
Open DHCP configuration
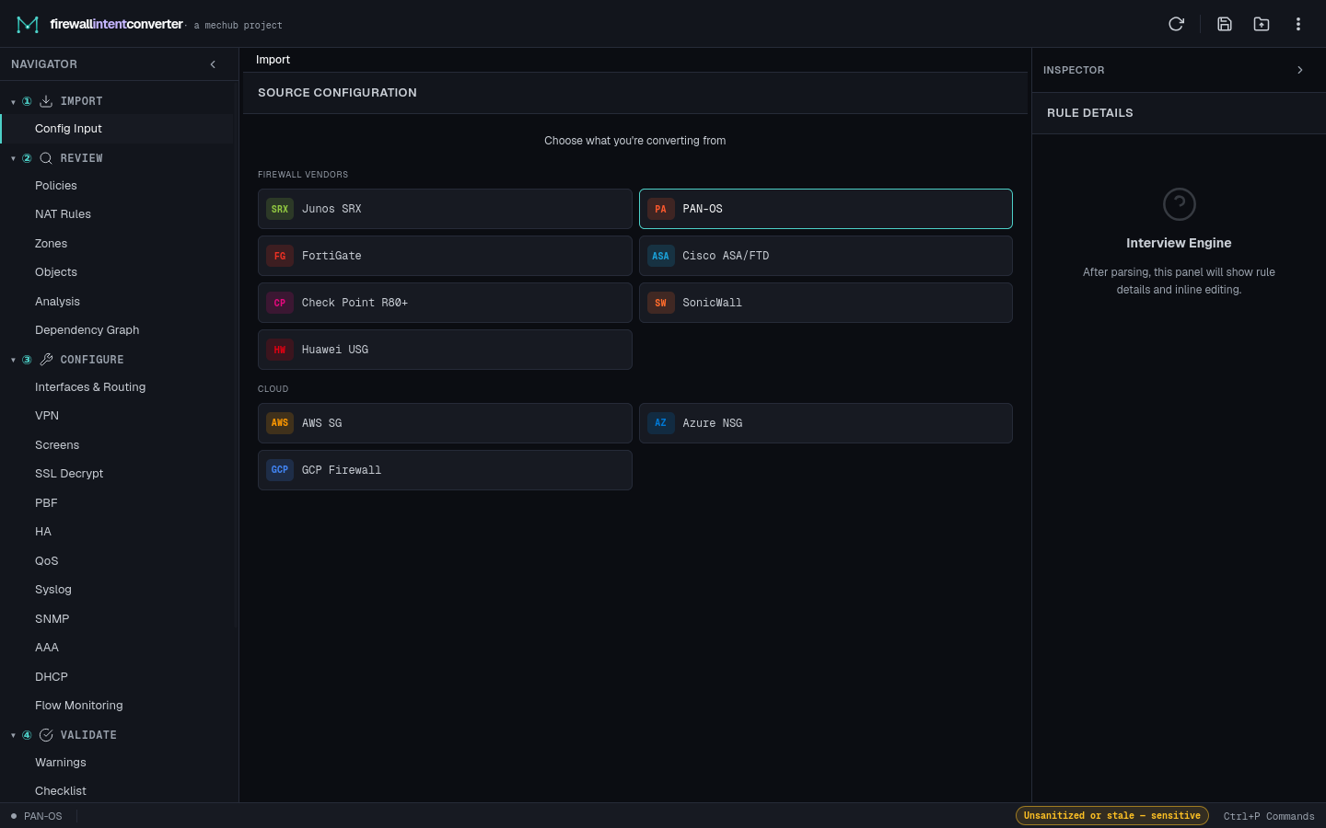[120, 677]
